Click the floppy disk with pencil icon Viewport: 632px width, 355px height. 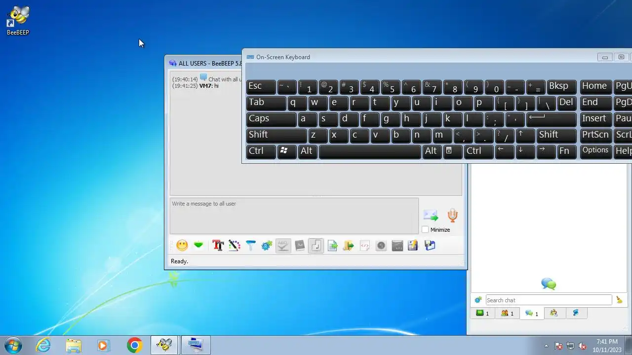click(x=413, y=245)
